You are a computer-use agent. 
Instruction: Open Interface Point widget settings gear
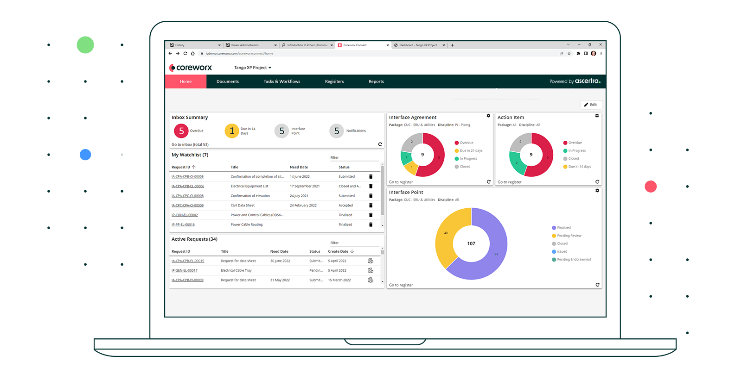[x=597, y=191]
